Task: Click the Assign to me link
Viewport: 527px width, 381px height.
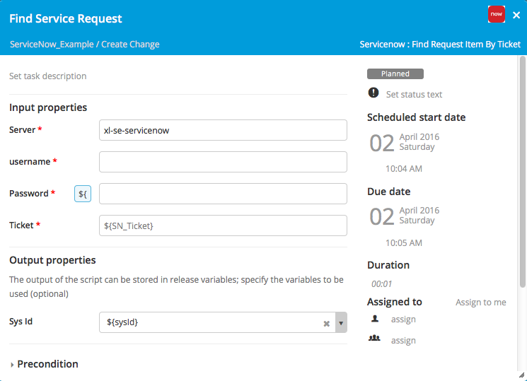Action: pyautogui.click(x=480, y=303)
